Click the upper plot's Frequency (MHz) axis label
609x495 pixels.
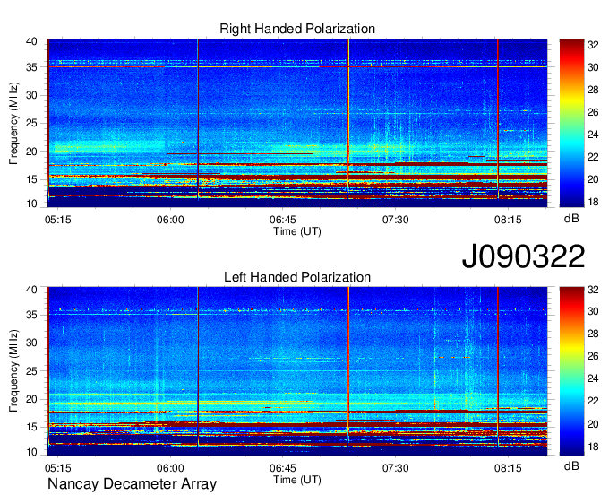[x=13, y=123]
